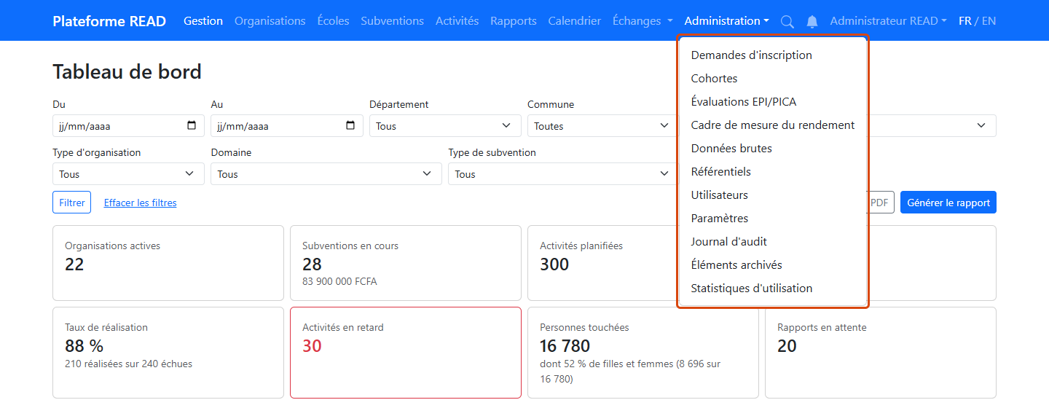This screenshot has width=1049, height=408.
Task: Open the Activités planifiées card
Action: pyautogui.click(x=603, y=263)
